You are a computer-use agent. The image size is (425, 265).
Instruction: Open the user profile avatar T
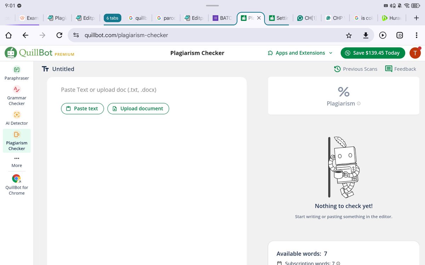coord(415,53)
